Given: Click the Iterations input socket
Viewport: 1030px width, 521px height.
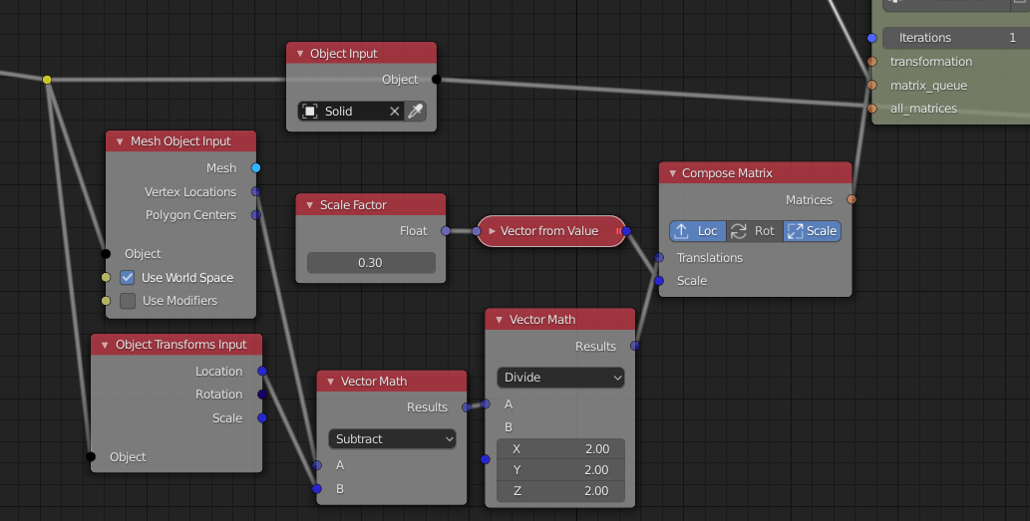Looking at the screenshot, I should point(872,38).
